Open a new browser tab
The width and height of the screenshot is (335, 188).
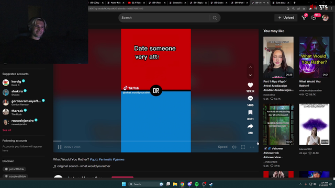pos(294,3)
